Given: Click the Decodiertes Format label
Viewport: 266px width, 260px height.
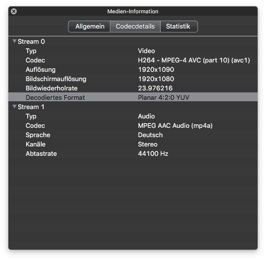Looking at the screenshot, I should click(x=55, y=97).
